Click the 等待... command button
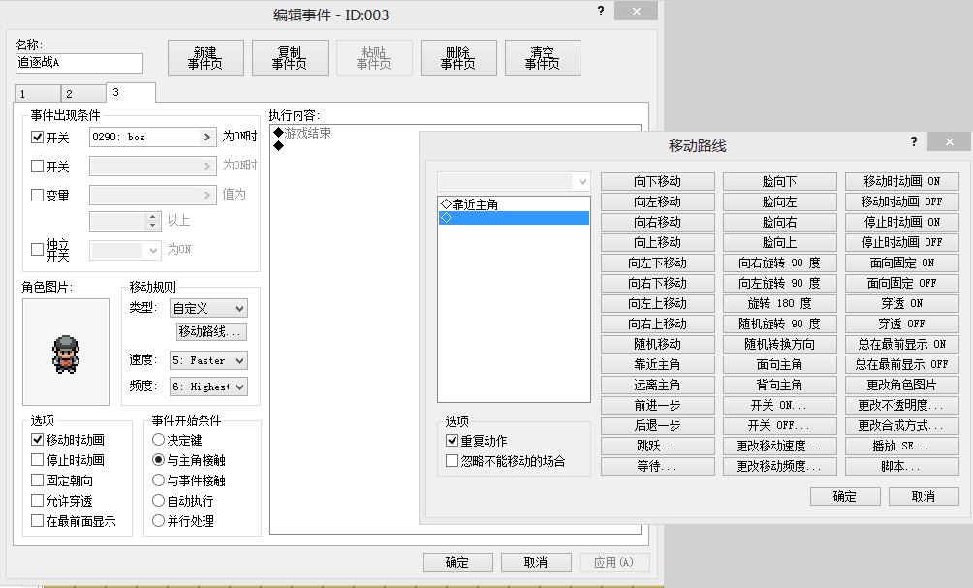Screen dimensions: 973x588 click(x=658, y=467)
